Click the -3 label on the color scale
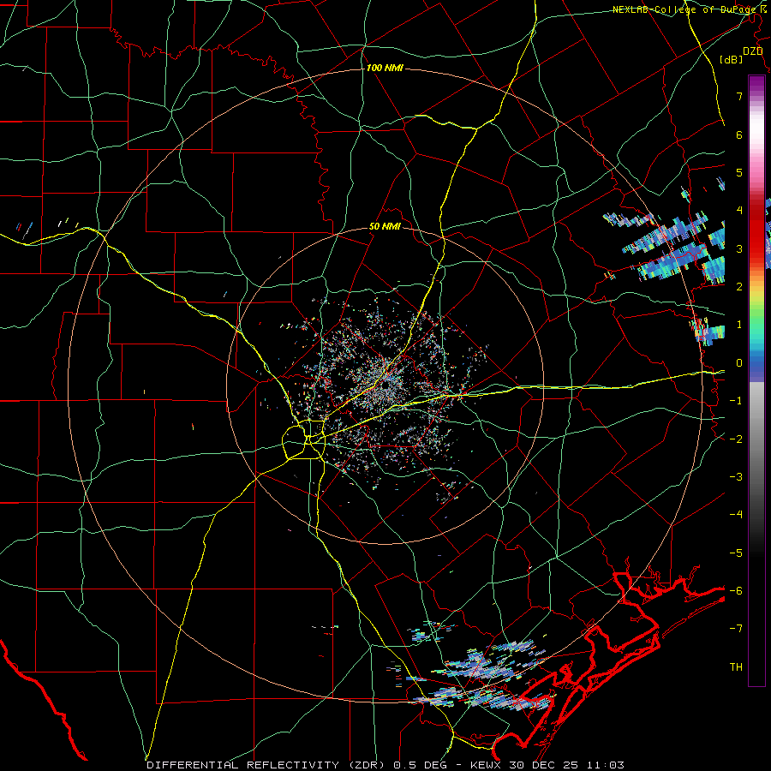The width and height of the screenshot is (771, 771). coord(736,477)
